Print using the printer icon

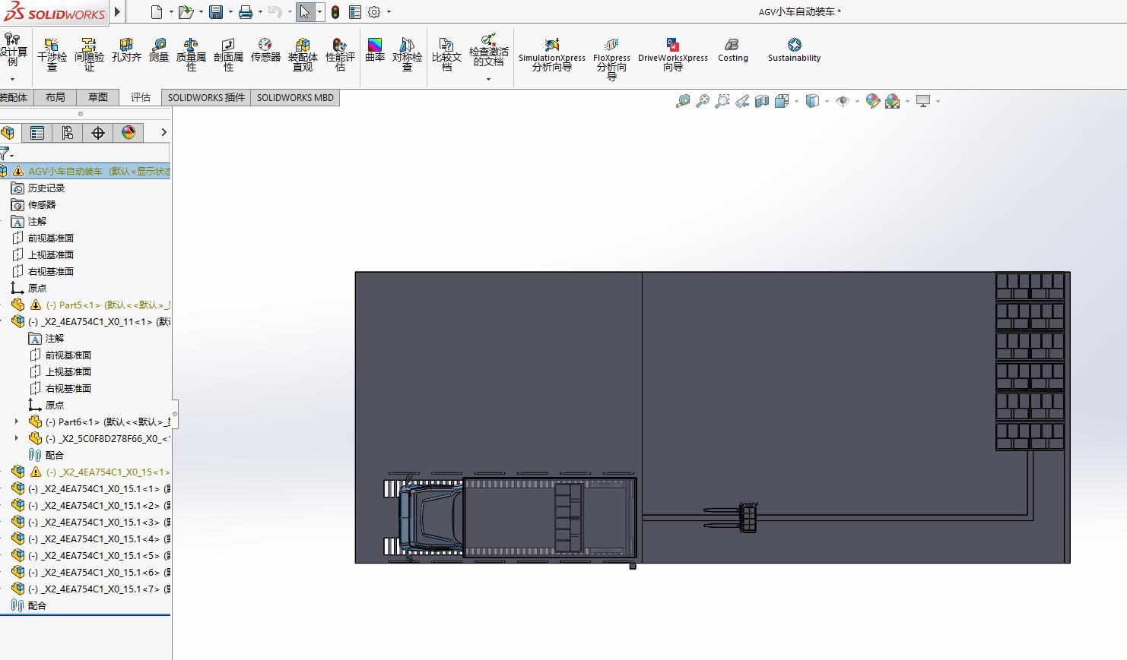(x=245, y=11)
